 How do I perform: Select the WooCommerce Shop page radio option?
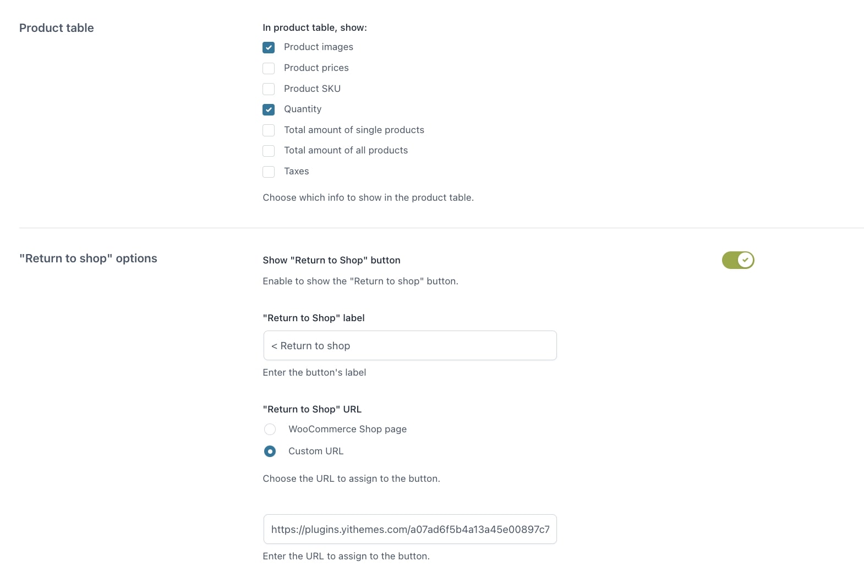tap(270, 429)
